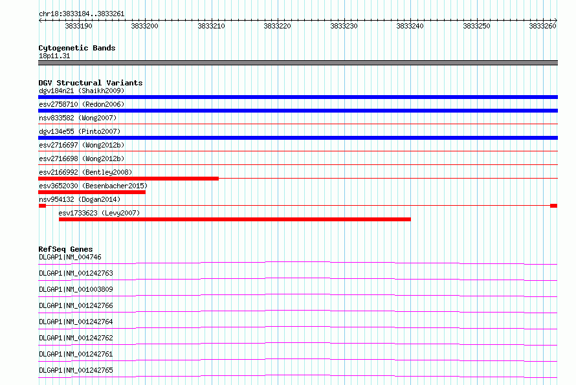The width and height of the screenshot is (576, 385).
Task: Open variant esv2716697 (Wong2012b) label
Action: tap(82, 145)
